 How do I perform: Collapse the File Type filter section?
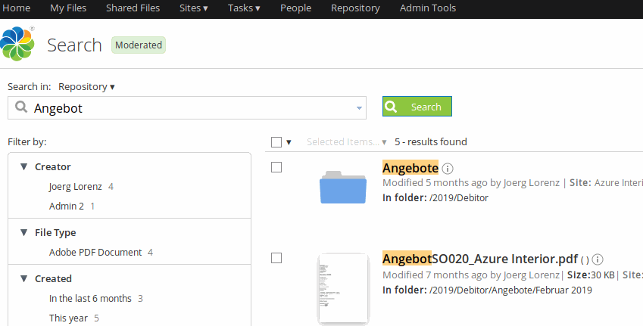(23, 233)
